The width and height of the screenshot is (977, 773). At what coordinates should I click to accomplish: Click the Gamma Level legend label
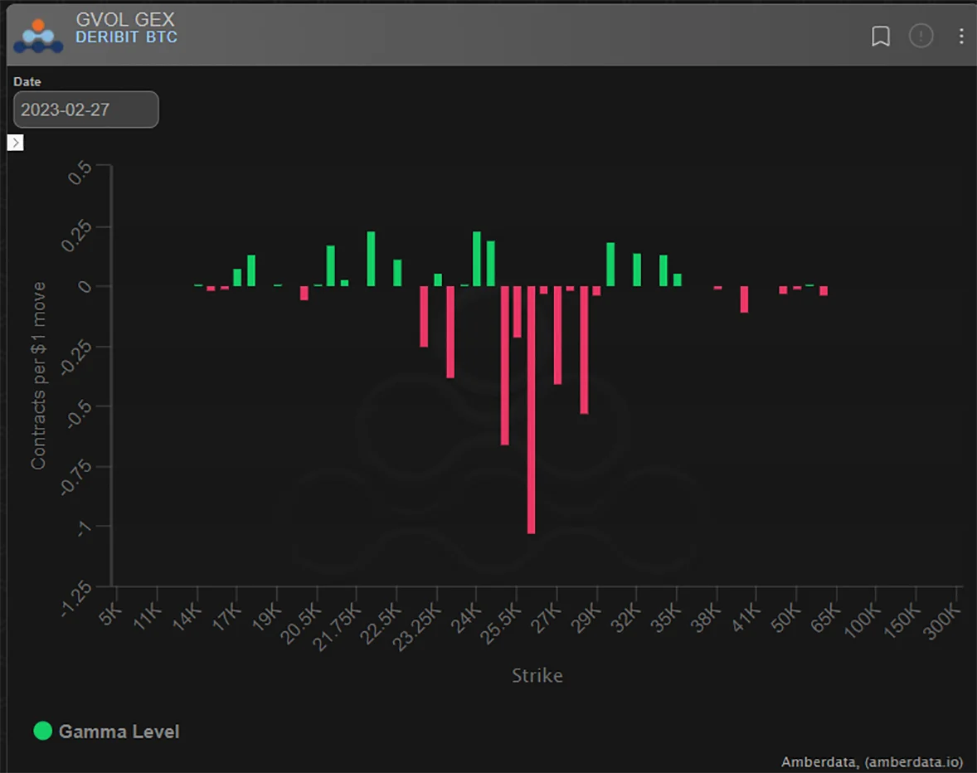click(x=119, y=732)
